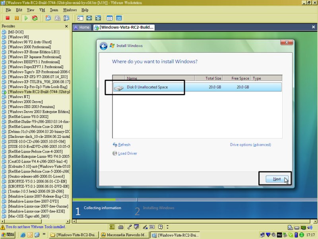Open the Snapshot Manager toolbar icon
The height and width of the screenshot is (239, 318).
click(66, 18)
